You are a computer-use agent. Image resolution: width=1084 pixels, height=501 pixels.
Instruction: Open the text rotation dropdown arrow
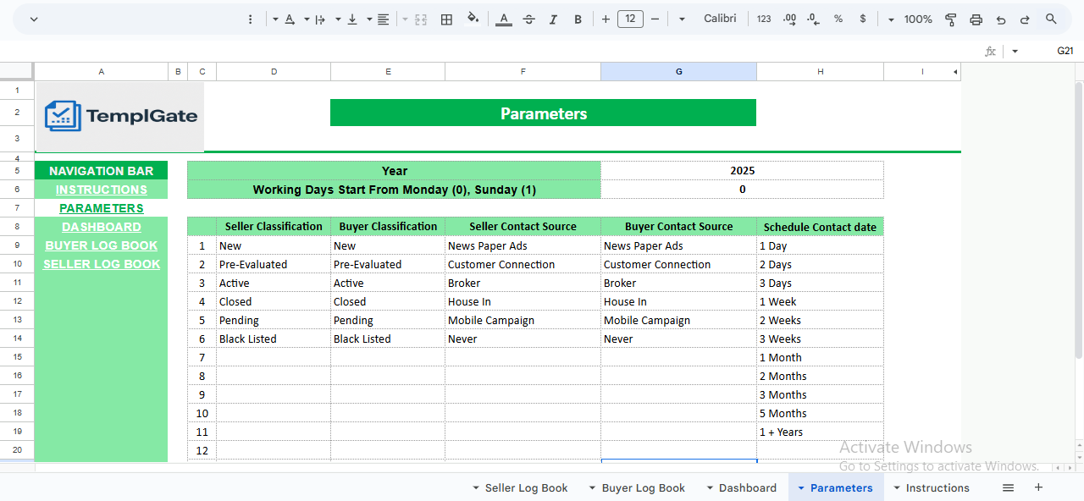coord(275,19)
